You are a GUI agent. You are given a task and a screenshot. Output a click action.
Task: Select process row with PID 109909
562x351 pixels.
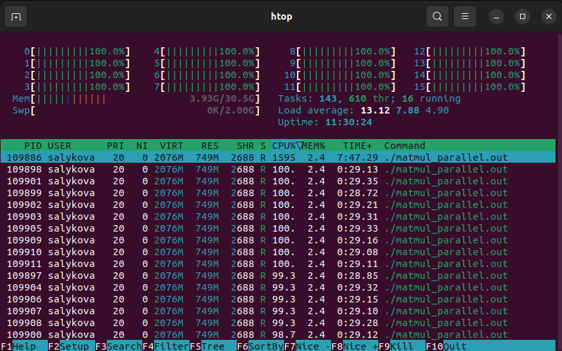[x=278, y=240]
